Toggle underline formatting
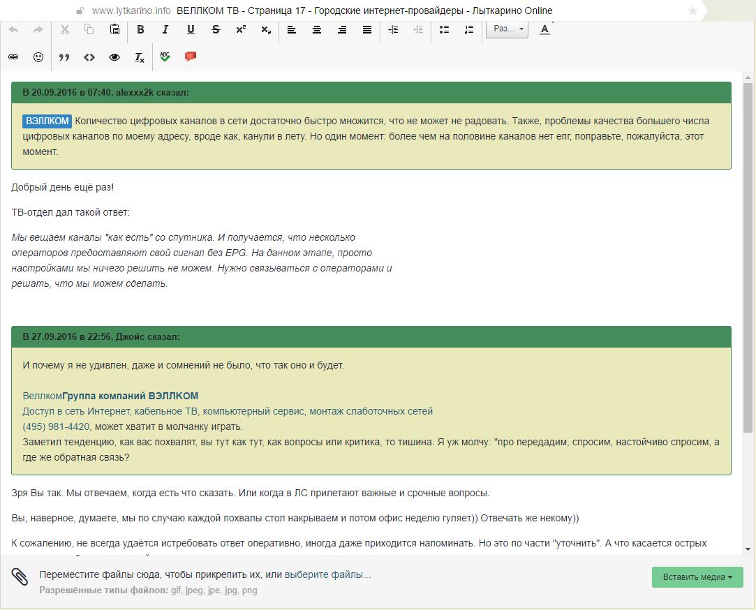The width and height of the screenshot is (756, 610). [x=191, y=30]
